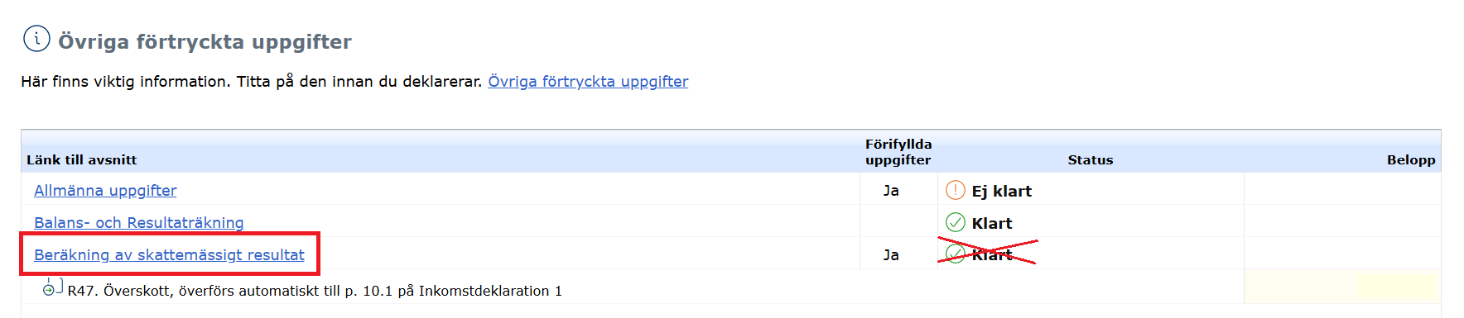
Task: Click the yellow amount field for R47
Action: pyautogui.click(x=1397, y=287)
